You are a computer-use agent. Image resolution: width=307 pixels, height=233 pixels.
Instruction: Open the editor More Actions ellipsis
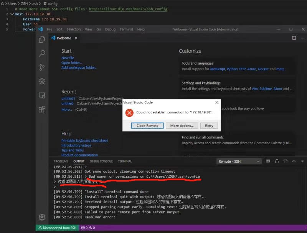click(x=302, y=38)
